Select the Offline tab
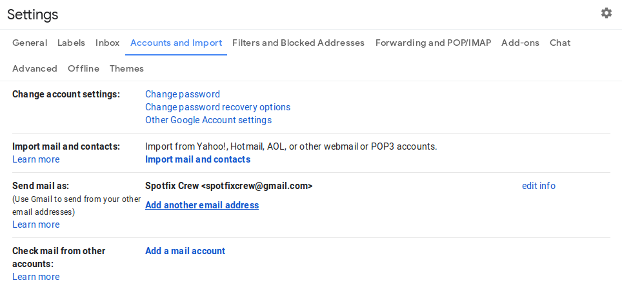The width and height of the screenshot is (622, 289). 83,68
